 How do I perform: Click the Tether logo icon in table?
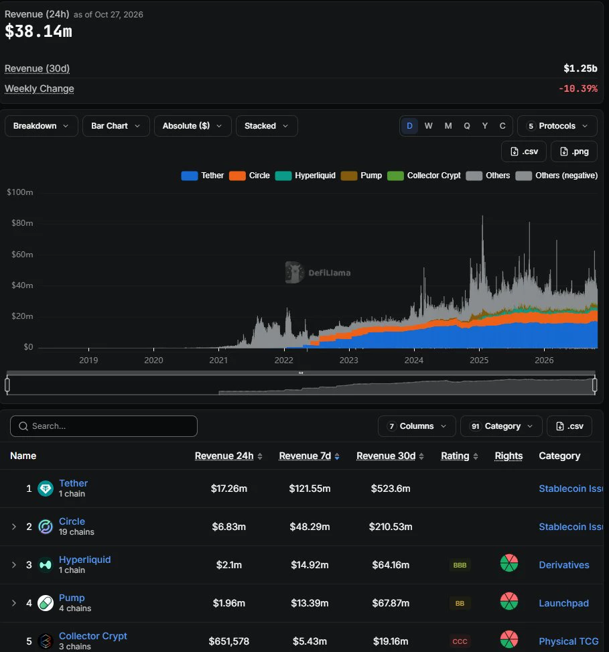46,488
